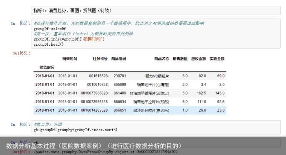
Task: Click product name 缬沙坦分散片(易达乐)
Action: [151, 110]
